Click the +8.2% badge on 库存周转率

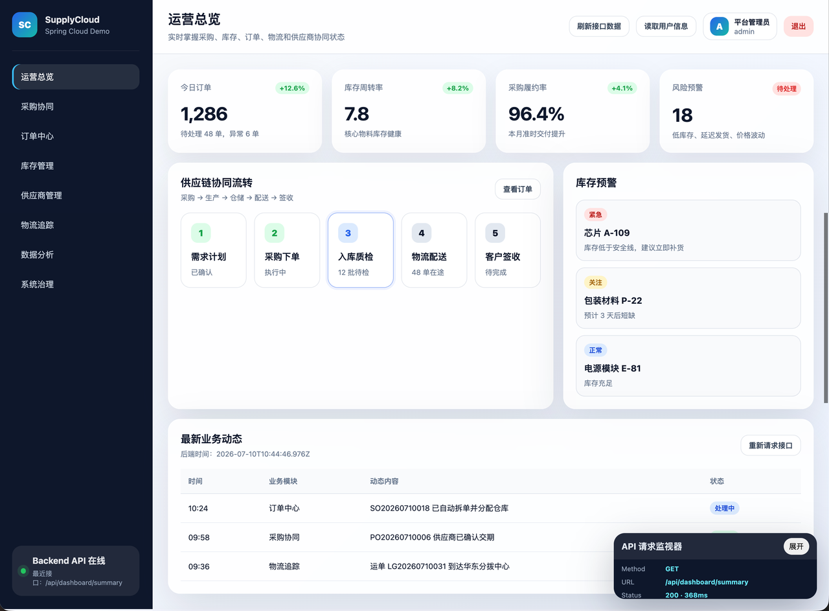[457, 88]
